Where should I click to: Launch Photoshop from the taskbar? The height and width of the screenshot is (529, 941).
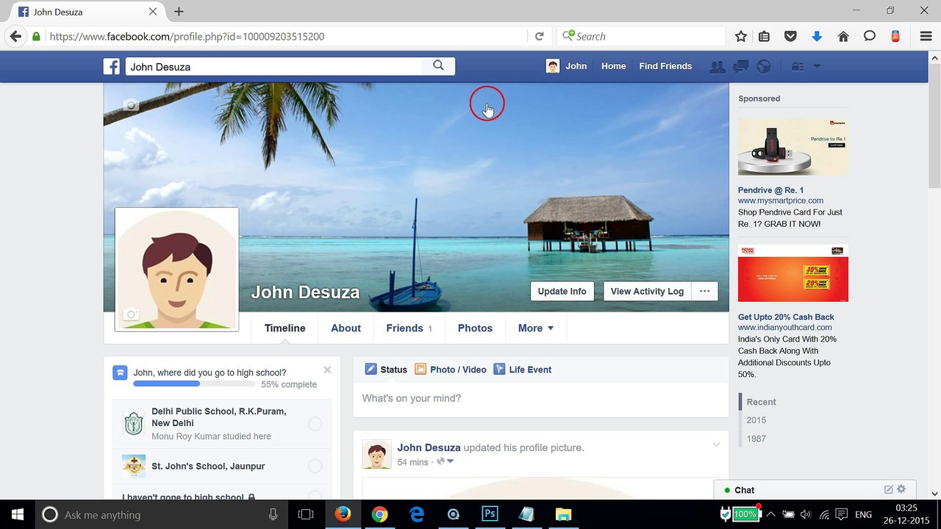pos(490,514)
